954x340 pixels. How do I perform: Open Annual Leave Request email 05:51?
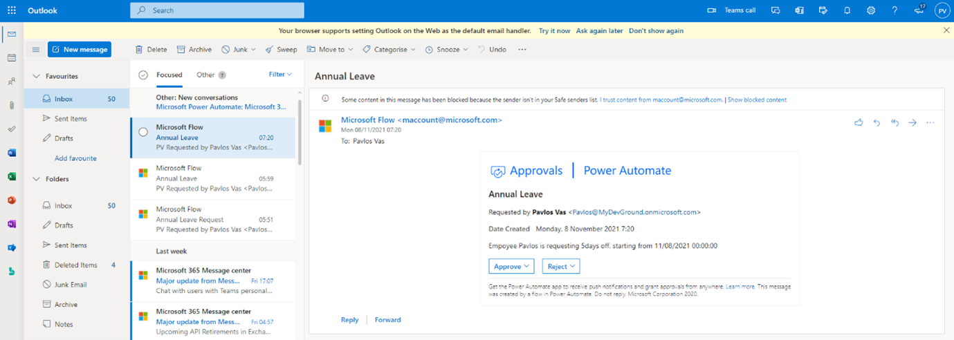(x=214, y=219)
